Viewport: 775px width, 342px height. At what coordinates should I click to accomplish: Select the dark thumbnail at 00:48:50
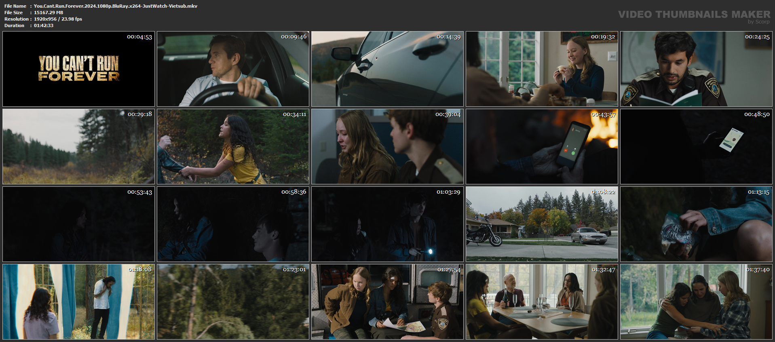[696, 147]
